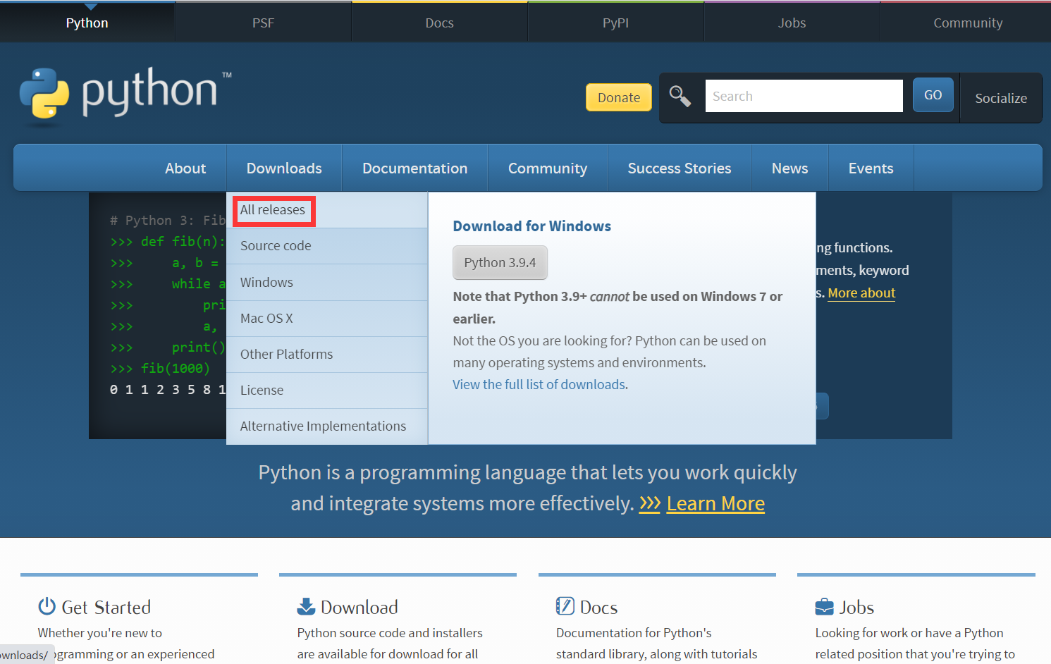This screenshot has width=1051, height=664.
Task: Click the Get Started power icon
Action: (47, 606)
